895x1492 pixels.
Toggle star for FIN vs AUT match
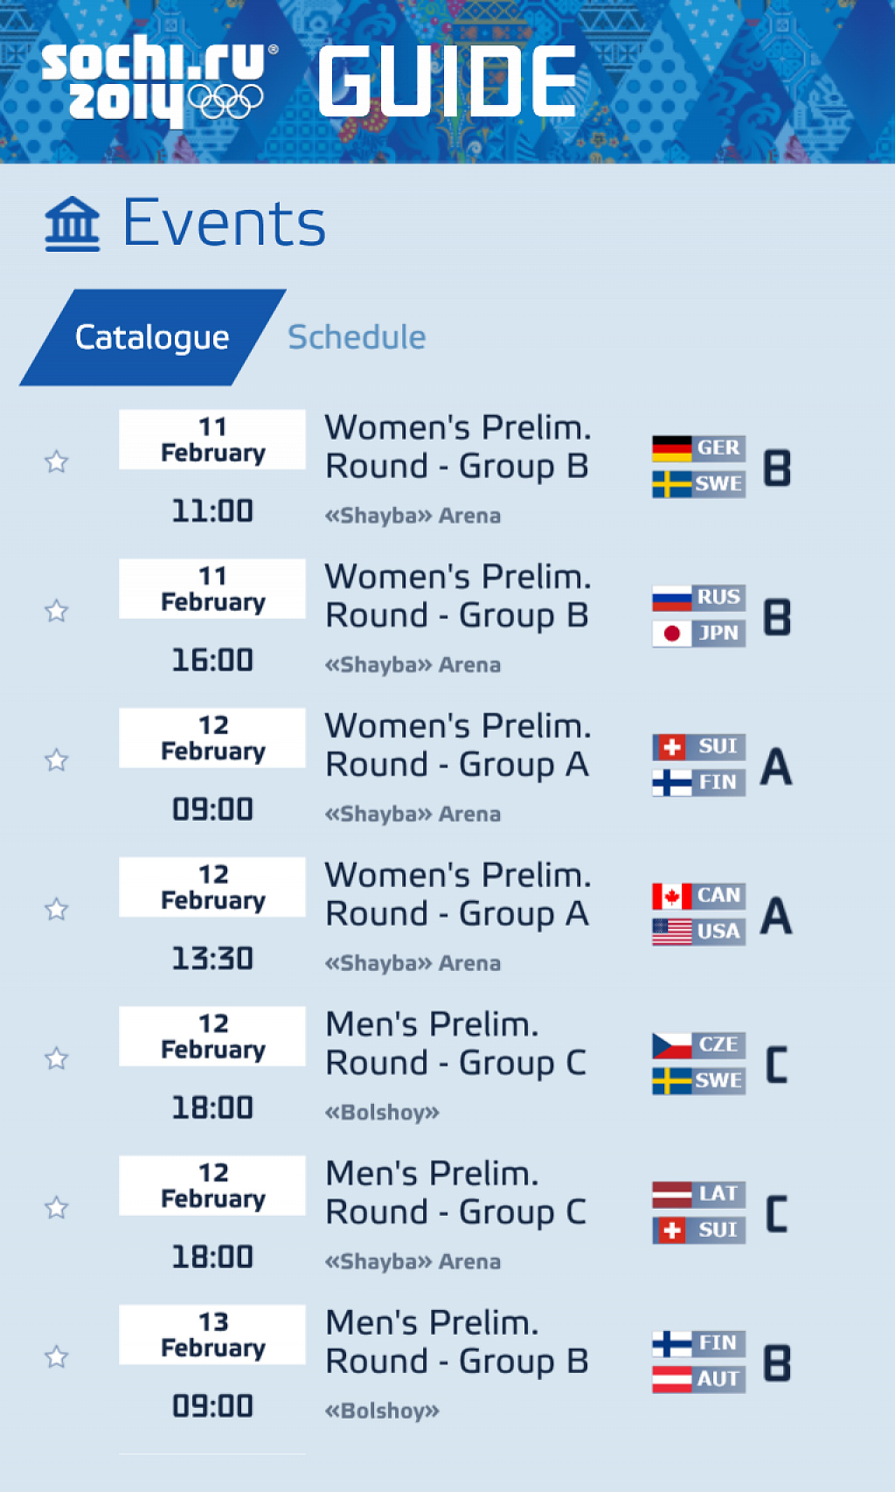coord(57,1357)
